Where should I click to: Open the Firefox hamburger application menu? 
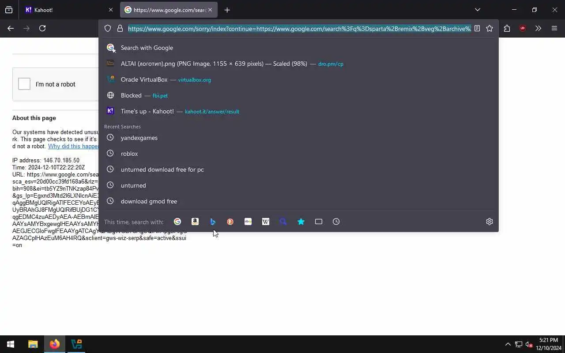pyautogui.click(x=554, y=28)
